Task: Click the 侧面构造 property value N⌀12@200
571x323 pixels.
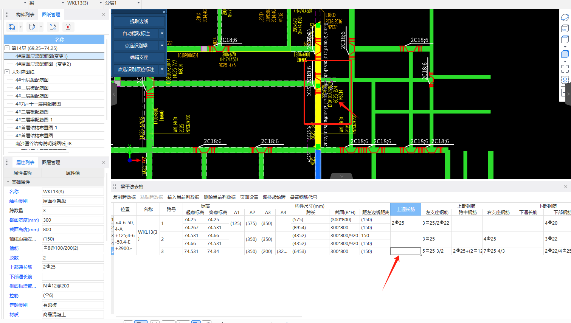Action: tap(73, 286)
